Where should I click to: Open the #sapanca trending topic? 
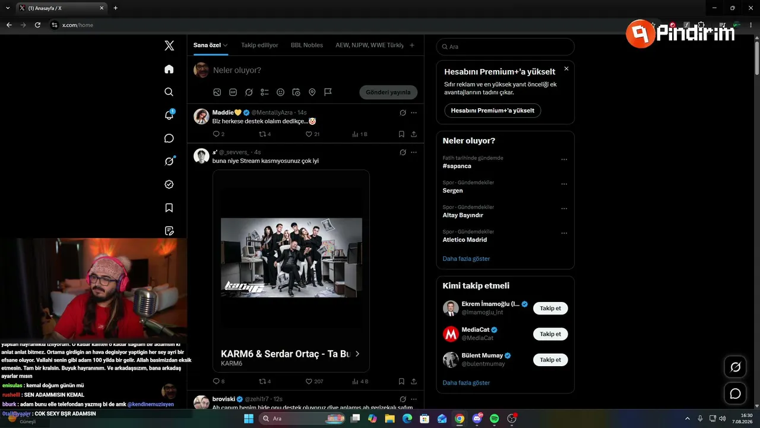457,166
